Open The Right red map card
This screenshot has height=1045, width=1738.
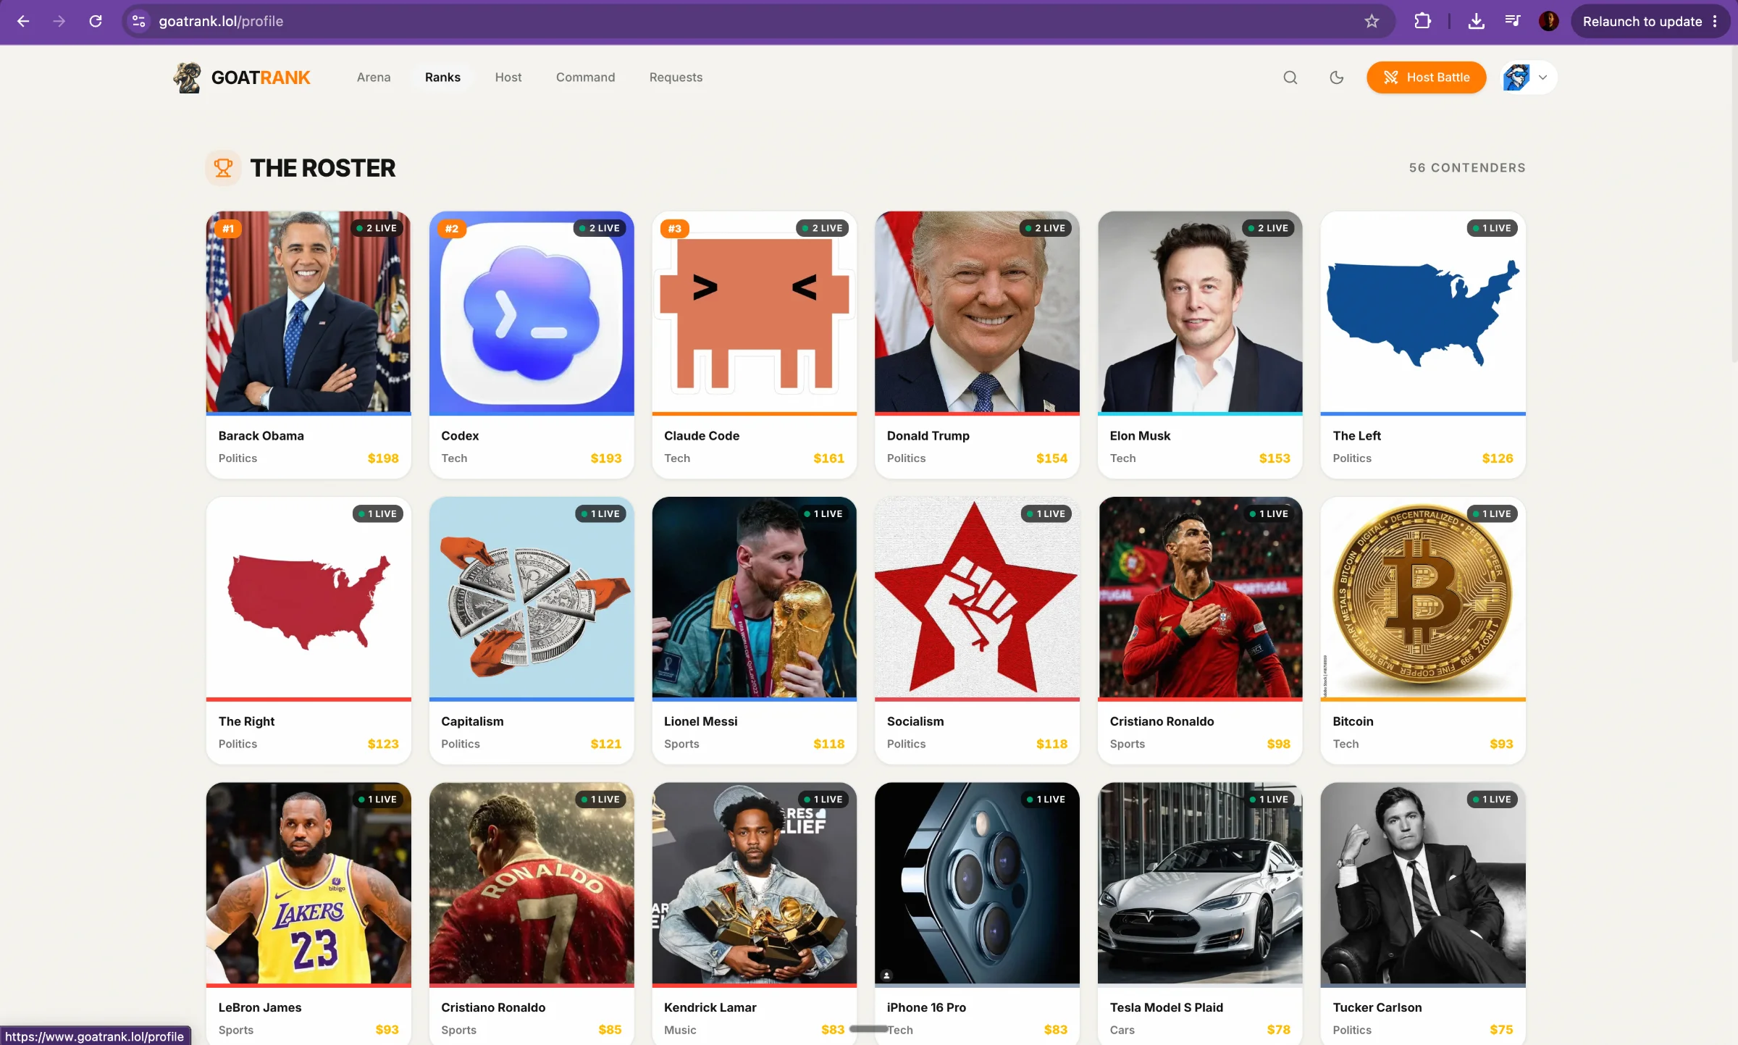click(308, 630)
